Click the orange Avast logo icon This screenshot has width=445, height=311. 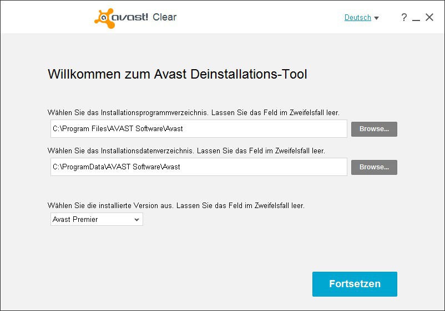click(104, 18)
